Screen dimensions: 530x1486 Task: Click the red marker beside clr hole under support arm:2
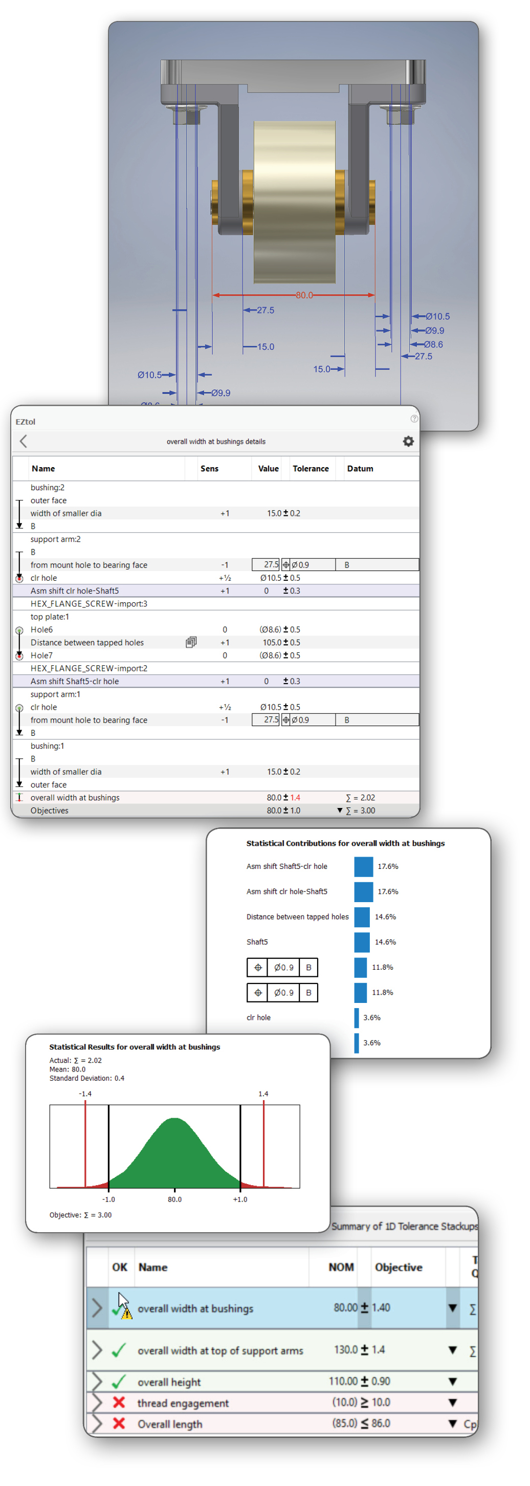coord(19,578)
